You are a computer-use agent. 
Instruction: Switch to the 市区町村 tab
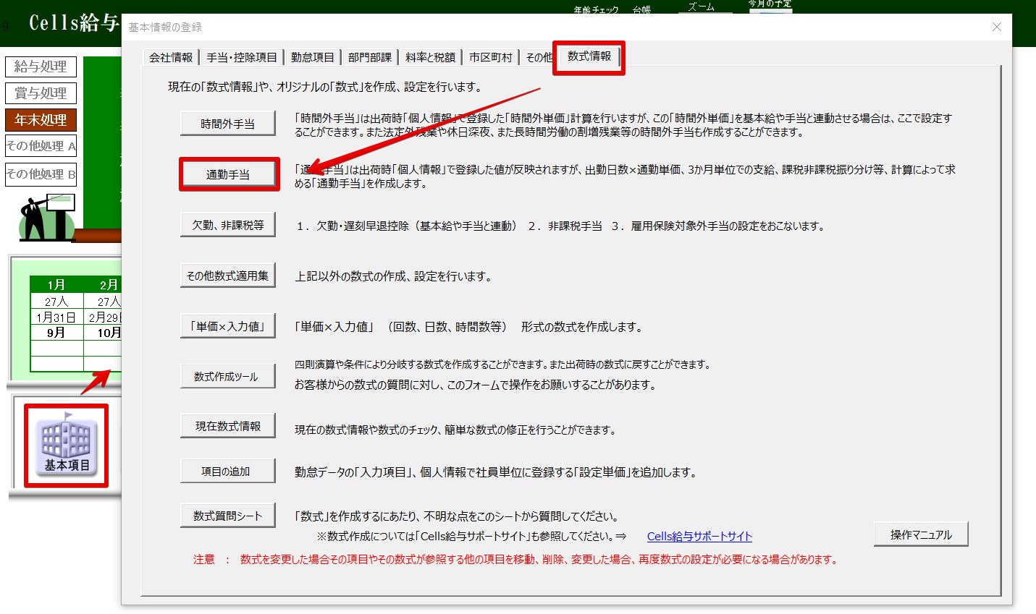pyautogui.click(x=490, y=57)
